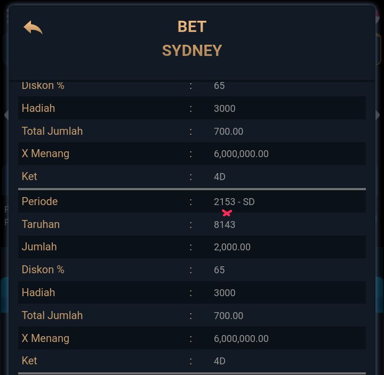Click the 4D value in the 8143 bet entry

point(220,361)
